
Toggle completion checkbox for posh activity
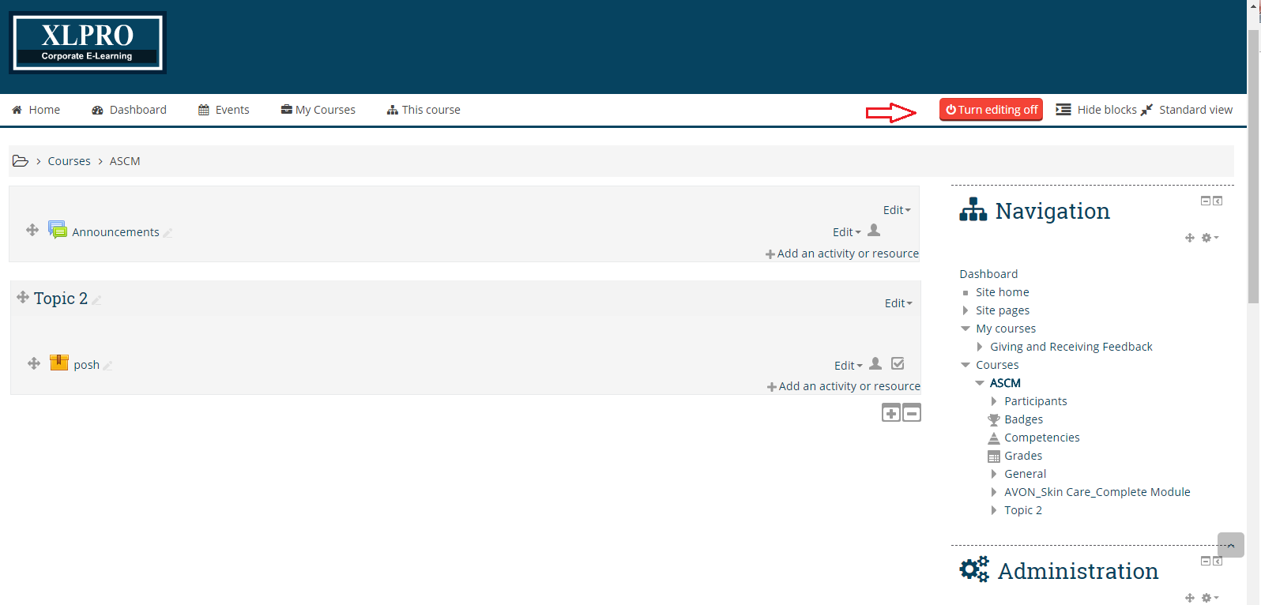tap(898, 364)
